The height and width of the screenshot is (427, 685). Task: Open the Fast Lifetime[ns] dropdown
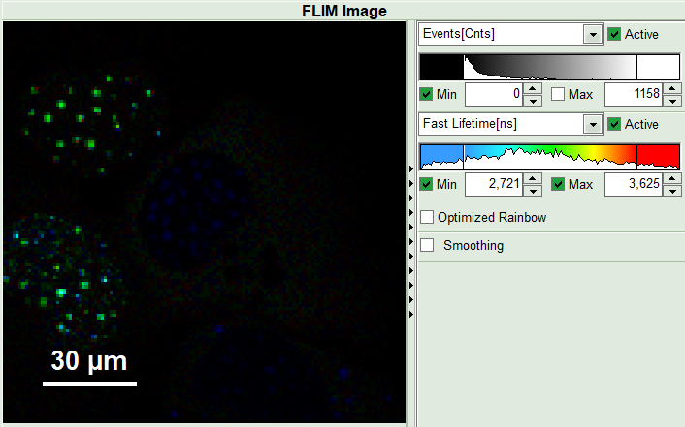pos(592,124)
